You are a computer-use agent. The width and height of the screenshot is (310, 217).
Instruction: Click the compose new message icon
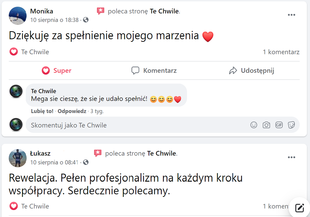click(299, 207)
